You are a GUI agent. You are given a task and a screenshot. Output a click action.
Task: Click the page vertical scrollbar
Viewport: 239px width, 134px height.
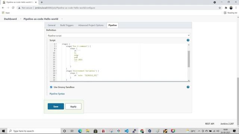point(238,102)
